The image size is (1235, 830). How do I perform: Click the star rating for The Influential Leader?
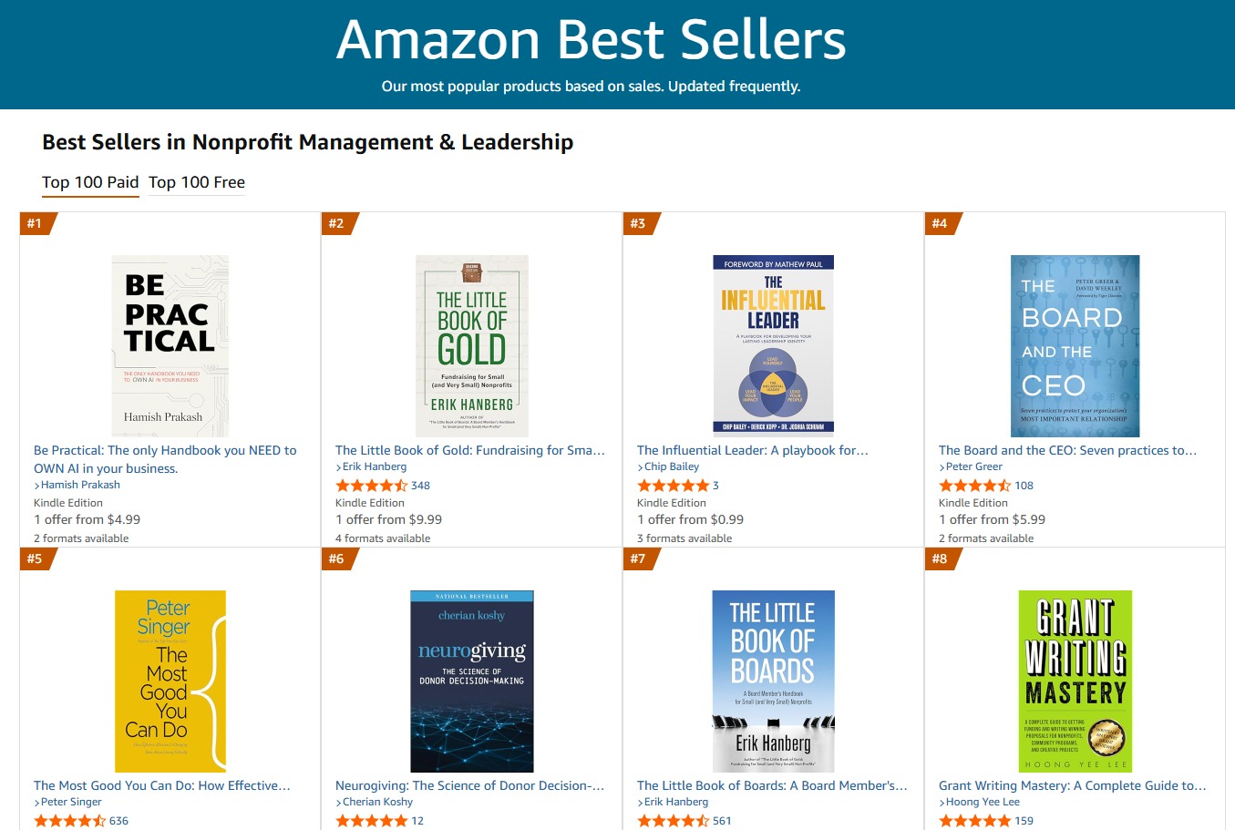tap(671, 485)
